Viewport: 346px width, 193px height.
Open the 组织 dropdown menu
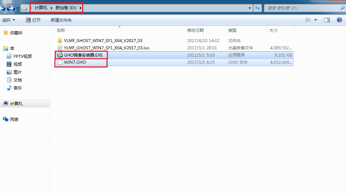[8, 20]
